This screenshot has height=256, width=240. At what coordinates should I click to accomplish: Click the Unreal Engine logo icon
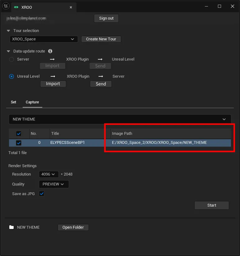[6, 6]
